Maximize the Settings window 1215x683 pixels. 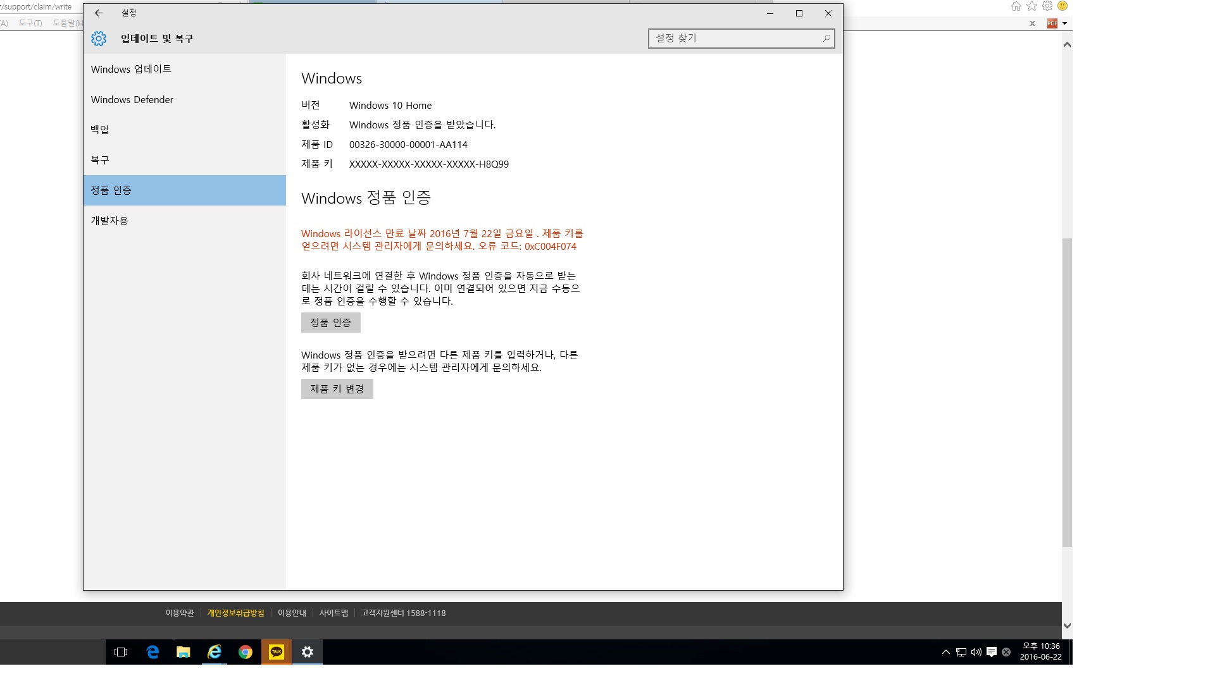[x=799, y=13]
